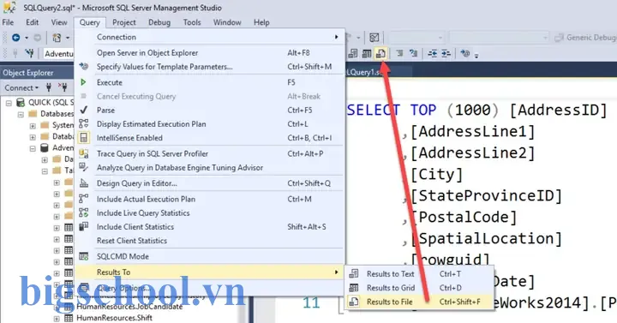Image resolution: width=617 pixels, height=323 pixels.
Task: Toggle IntelliSense Enabled menu option
Action: point(211,138)
